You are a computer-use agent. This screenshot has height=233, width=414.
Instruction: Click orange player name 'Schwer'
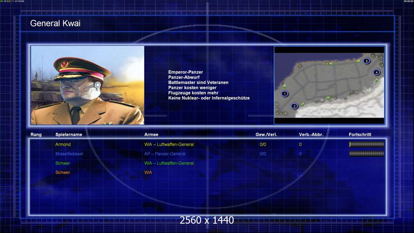(x=63, y=172)
